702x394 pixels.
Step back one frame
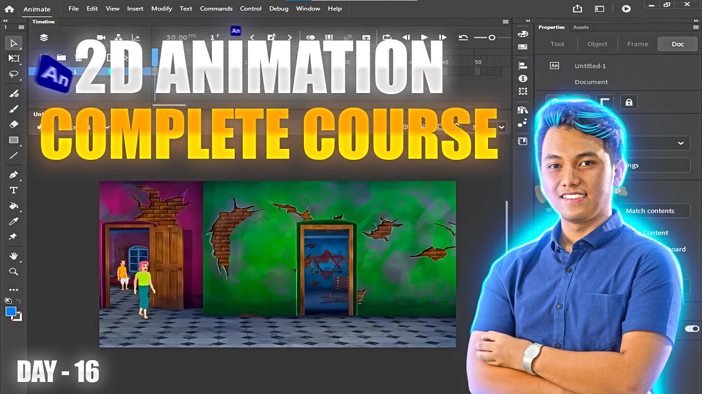[x=406, y=38]
